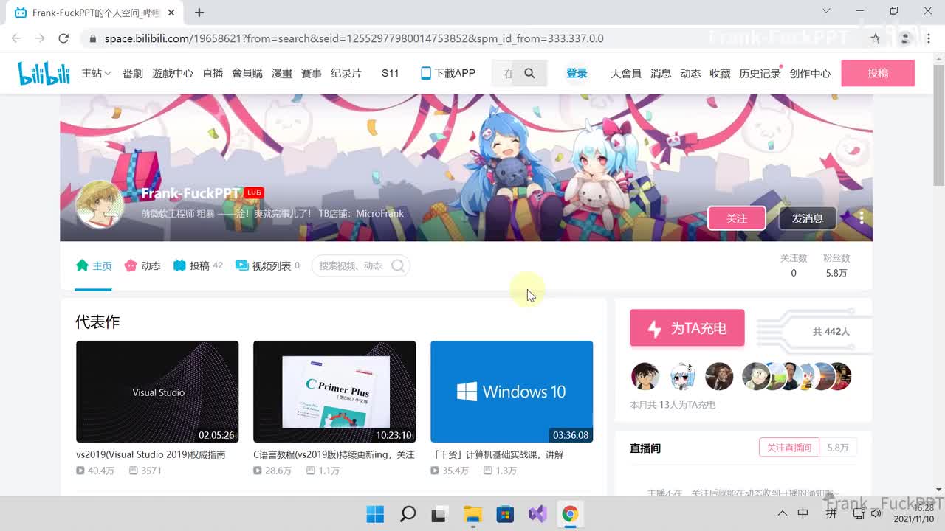Open taskbar Search
The height and width of the screenshot is (531, 945).
408,514
